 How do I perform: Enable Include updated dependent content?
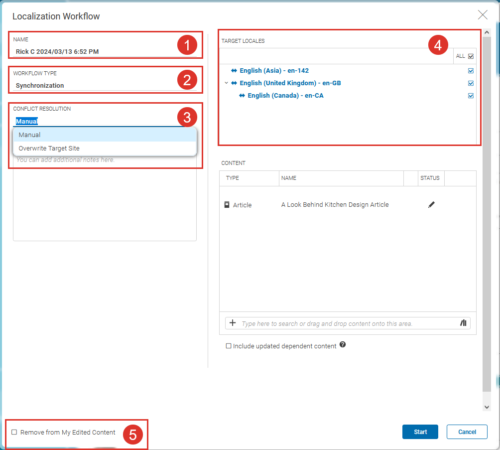pos(228,346)
